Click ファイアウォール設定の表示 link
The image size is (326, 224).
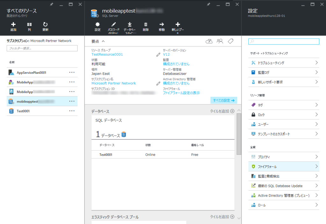(x=181, y=93)
